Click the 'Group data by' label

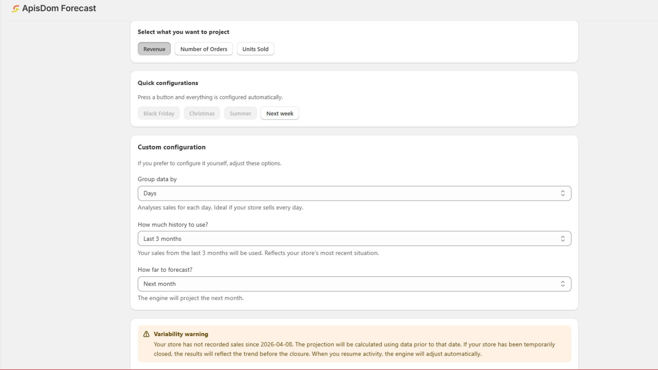click(x=157, y=179)
